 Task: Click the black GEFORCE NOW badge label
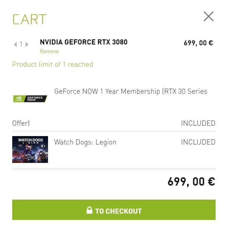coord(35,99)
